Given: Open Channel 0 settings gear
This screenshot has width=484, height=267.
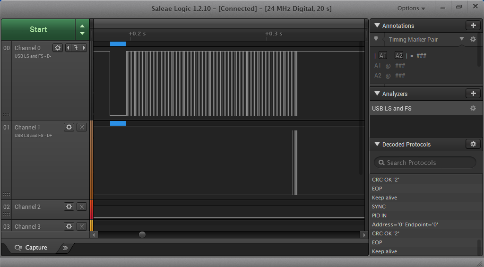Looking at the screenshot, I should [x=57, y=48].
